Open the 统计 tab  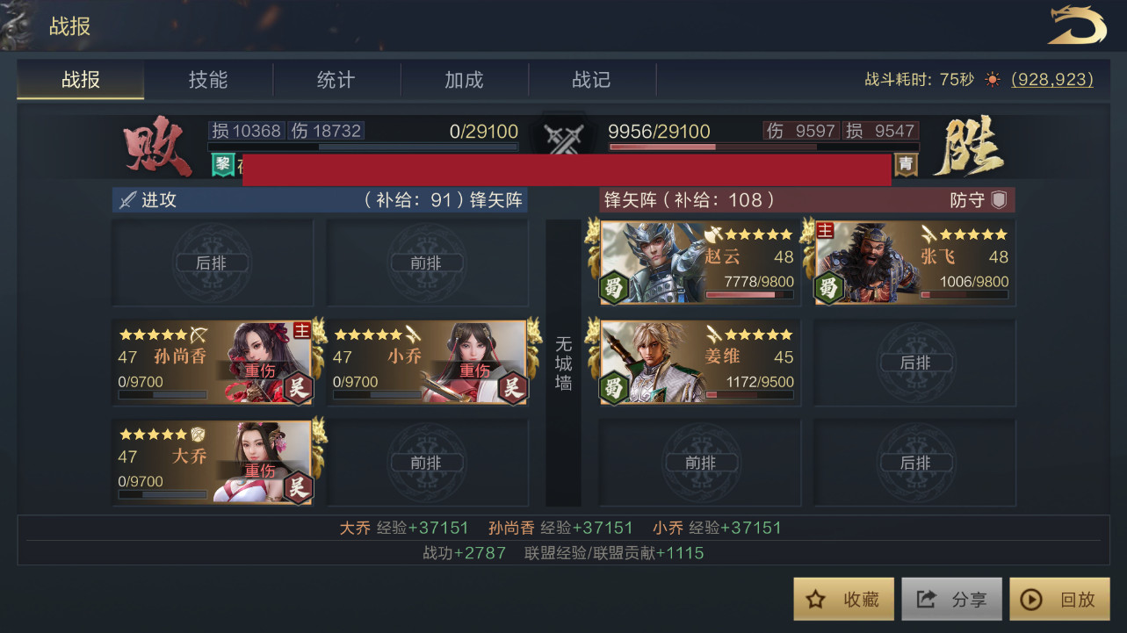pyautogui.click(x=336, y=80)
